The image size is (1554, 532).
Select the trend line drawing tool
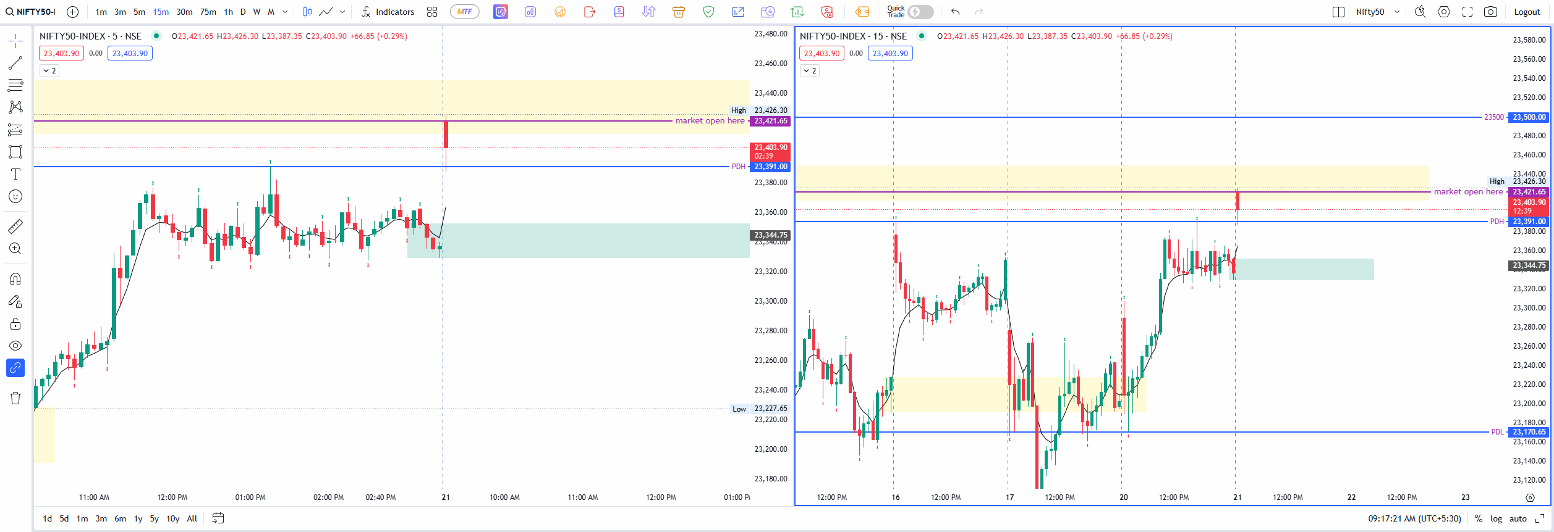click(15, 63)
